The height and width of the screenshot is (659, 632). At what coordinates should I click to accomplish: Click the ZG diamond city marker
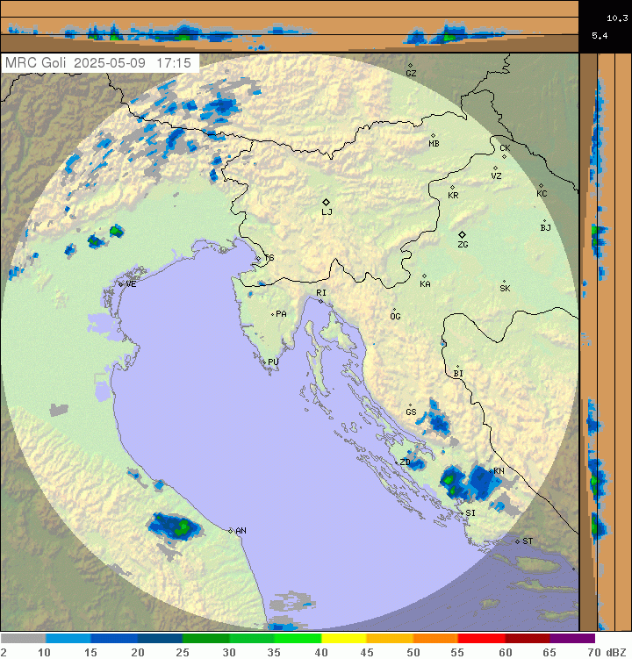(x=462, y=234)
